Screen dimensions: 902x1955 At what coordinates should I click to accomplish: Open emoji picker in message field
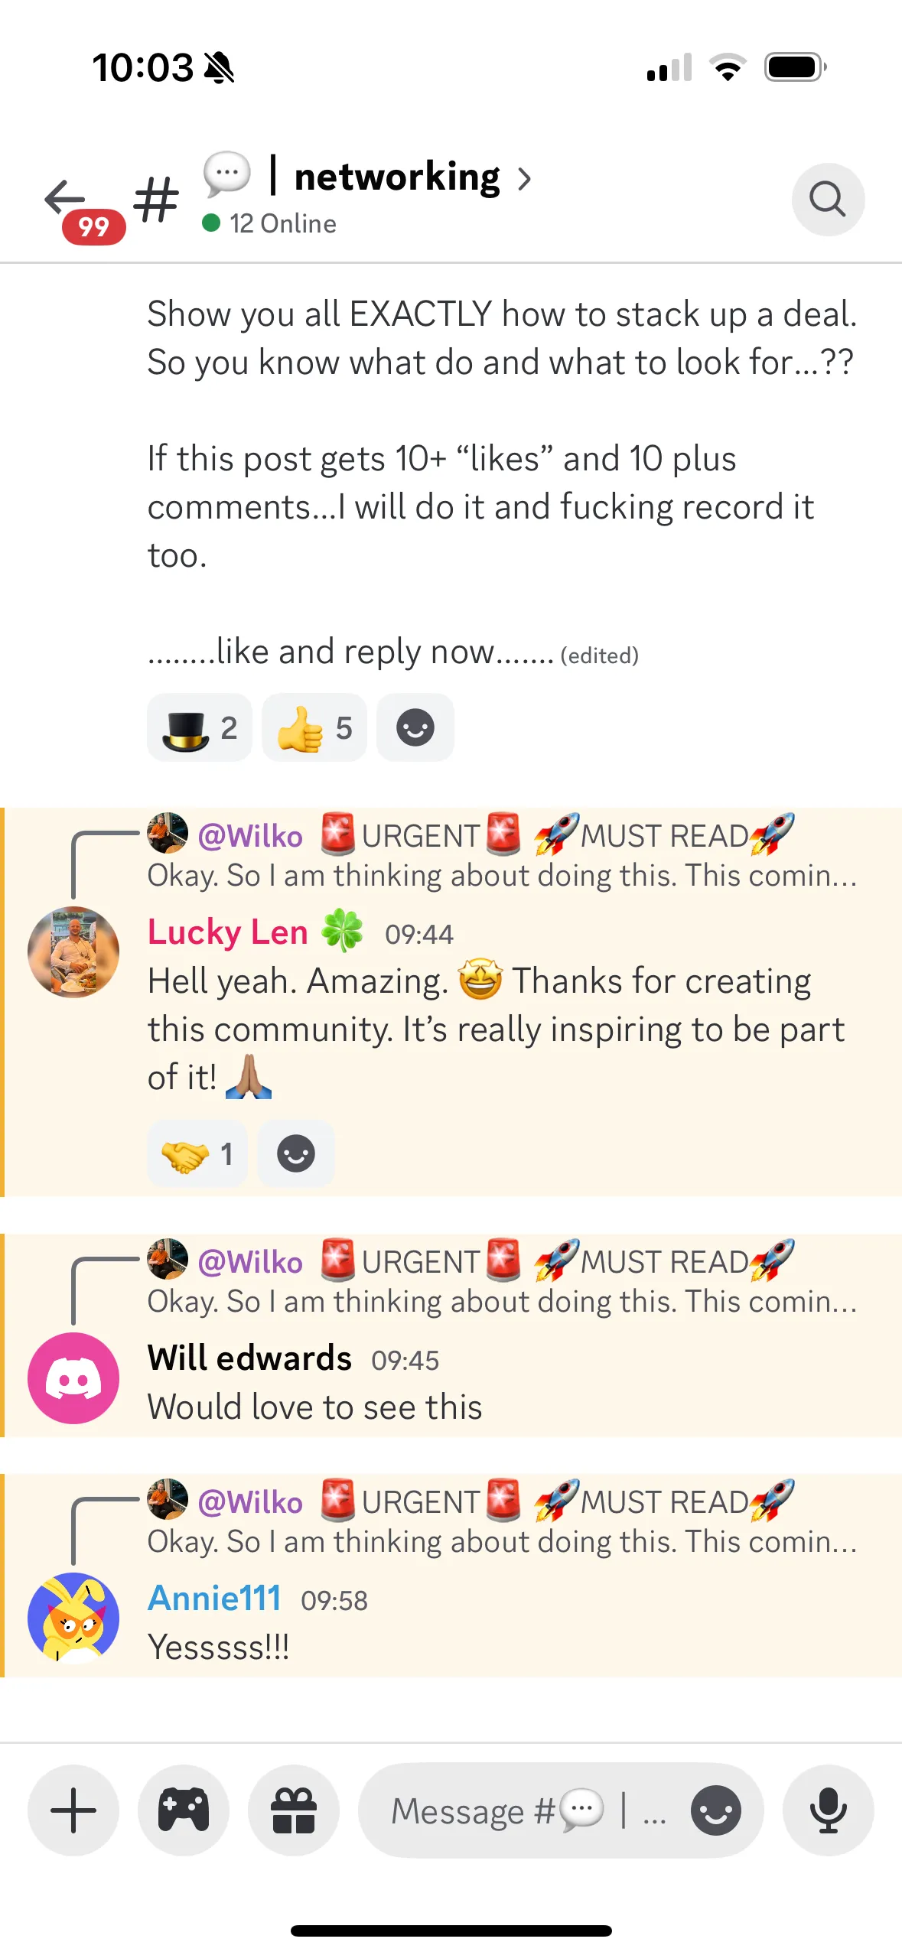click(x=715, y=1810)
